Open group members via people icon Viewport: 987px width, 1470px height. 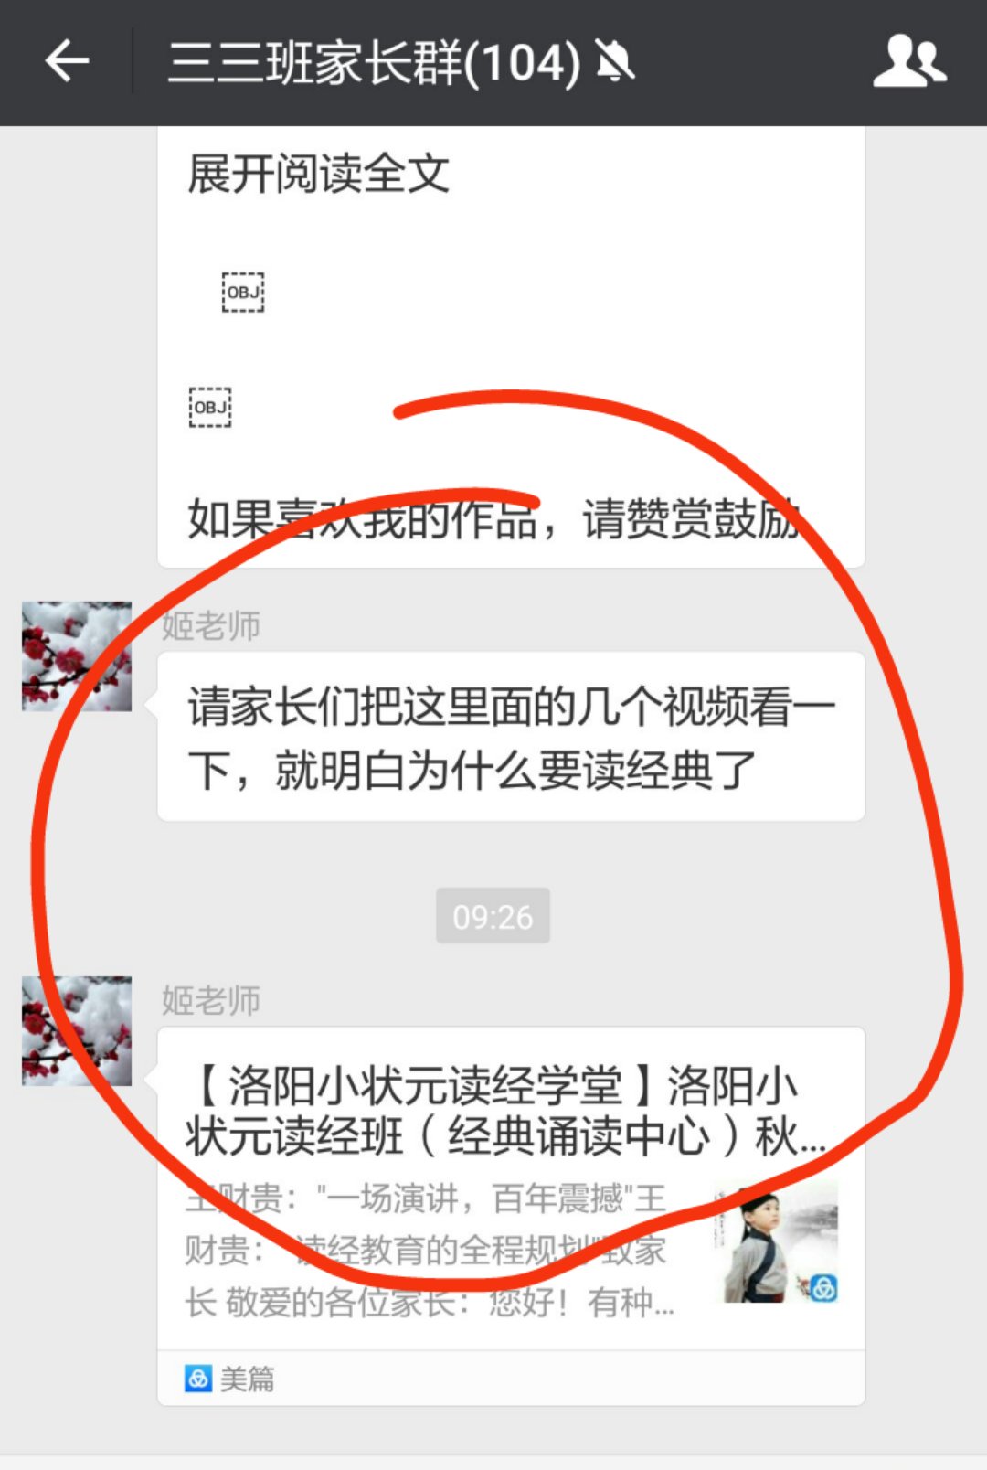pyautogui.click(x=908, y=61)
